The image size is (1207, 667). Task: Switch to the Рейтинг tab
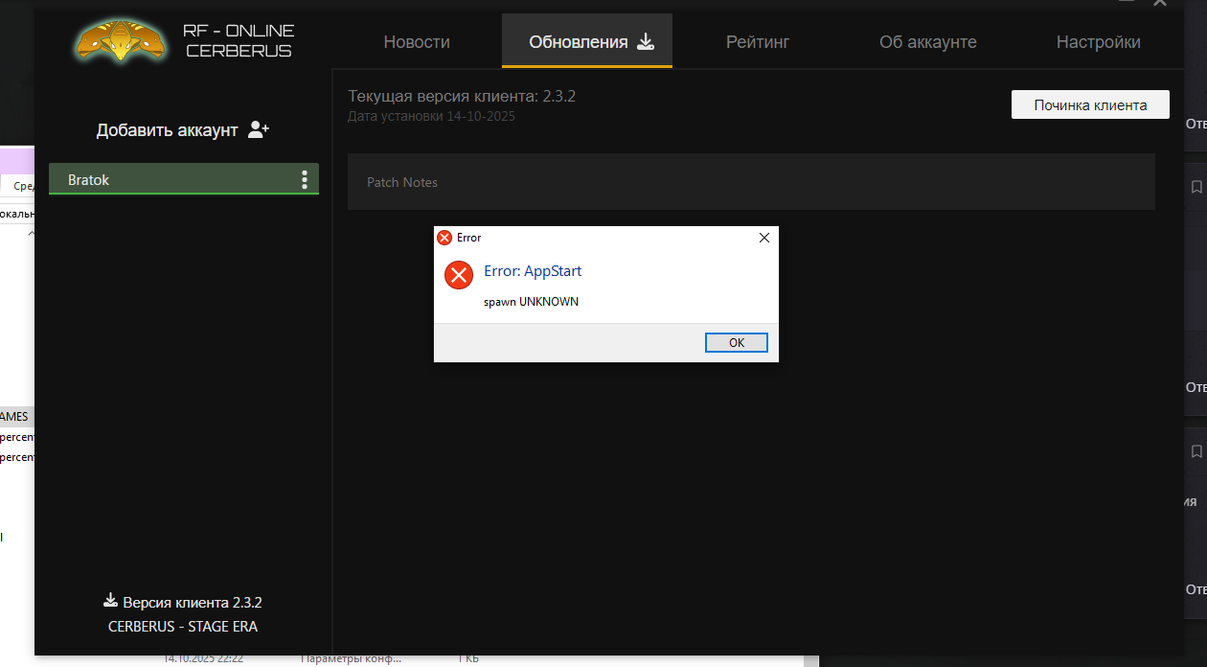pyautogui.click(x=758, y=42)
